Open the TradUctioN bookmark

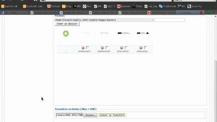(x=167, y=6)
